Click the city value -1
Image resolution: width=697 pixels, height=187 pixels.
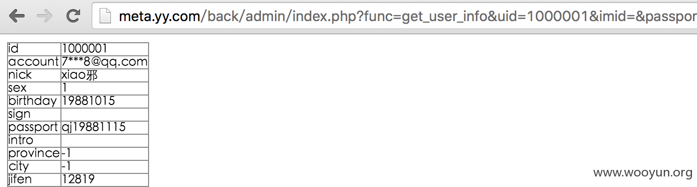point(66,166)
